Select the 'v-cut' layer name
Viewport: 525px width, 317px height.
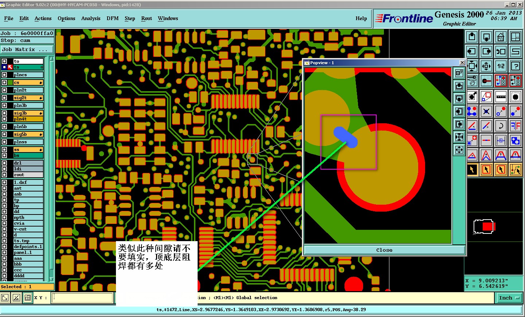click(x=28, y=229)
